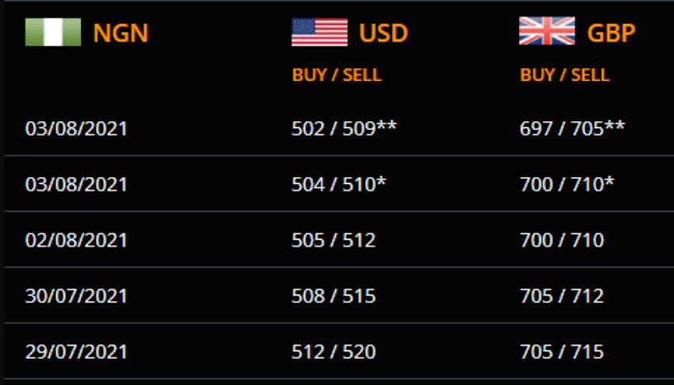Click GBP rate 700 / 710 for 02/08/2021
The height and width of the screenshot is (385, 674).
coord(561,240)
